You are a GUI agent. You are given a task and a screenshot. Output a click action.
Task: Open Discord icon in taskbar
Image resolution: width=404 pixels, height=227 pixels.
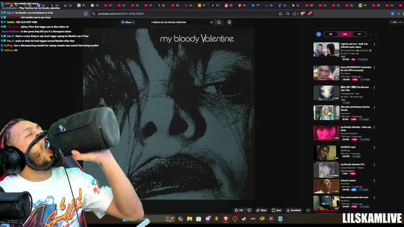point(208,219)
